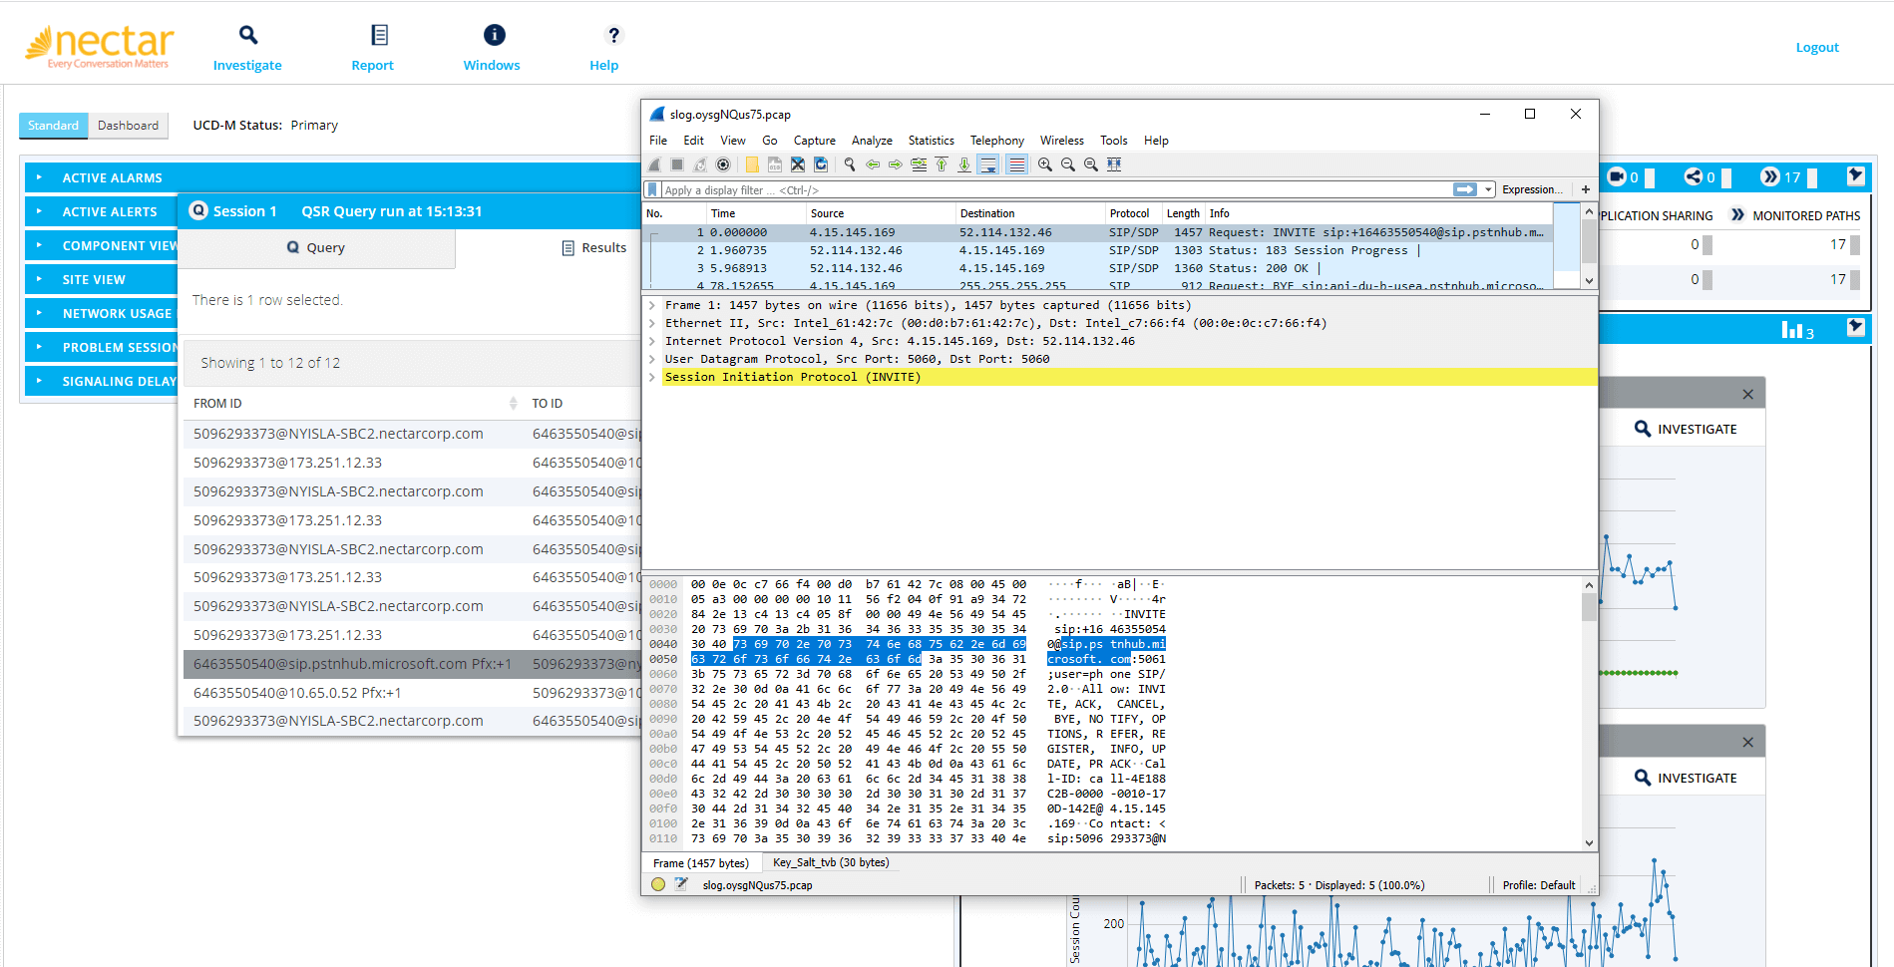
Task: Click the restart capture icon in Wireshark toolbar
Action: click(x=700, y=164)
